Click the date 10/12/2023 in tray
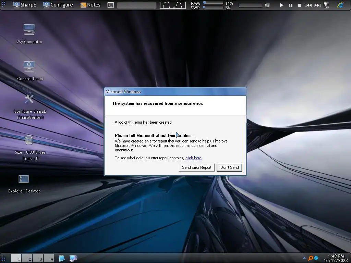 coord(336,261)
